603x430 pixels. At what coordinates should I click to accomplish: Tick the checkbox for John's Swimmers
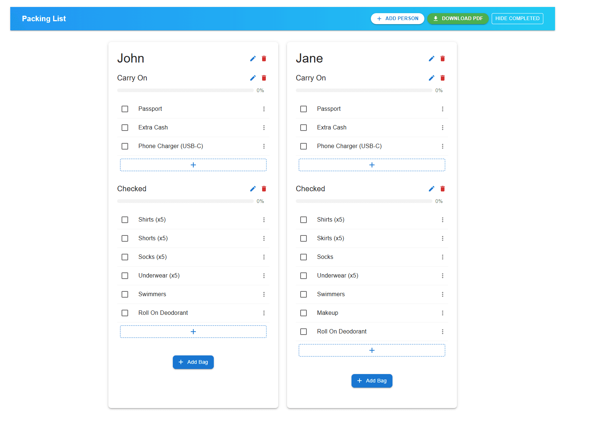(125, 294)
